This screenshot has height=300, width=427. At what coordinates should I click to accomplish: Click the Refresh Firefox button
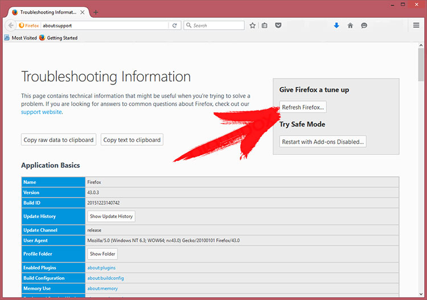click(303, 107)
